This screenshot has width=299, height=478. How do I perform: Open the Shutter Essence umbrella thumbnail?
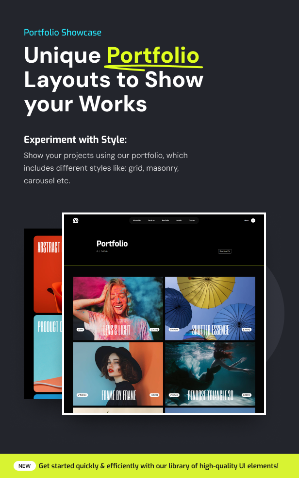pos(210,308)
